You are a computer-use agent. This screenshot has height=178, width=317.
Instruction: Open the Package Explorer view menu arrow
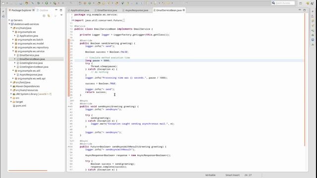61,15
